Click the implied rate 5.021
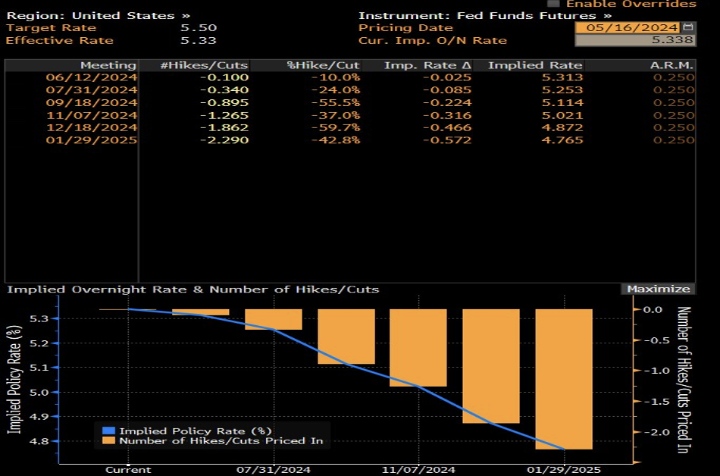720x476 pixels. click(562, 115)
